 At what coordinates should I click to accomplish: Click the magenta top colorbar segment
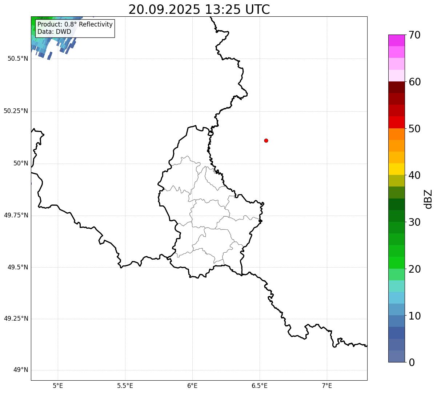396,40
